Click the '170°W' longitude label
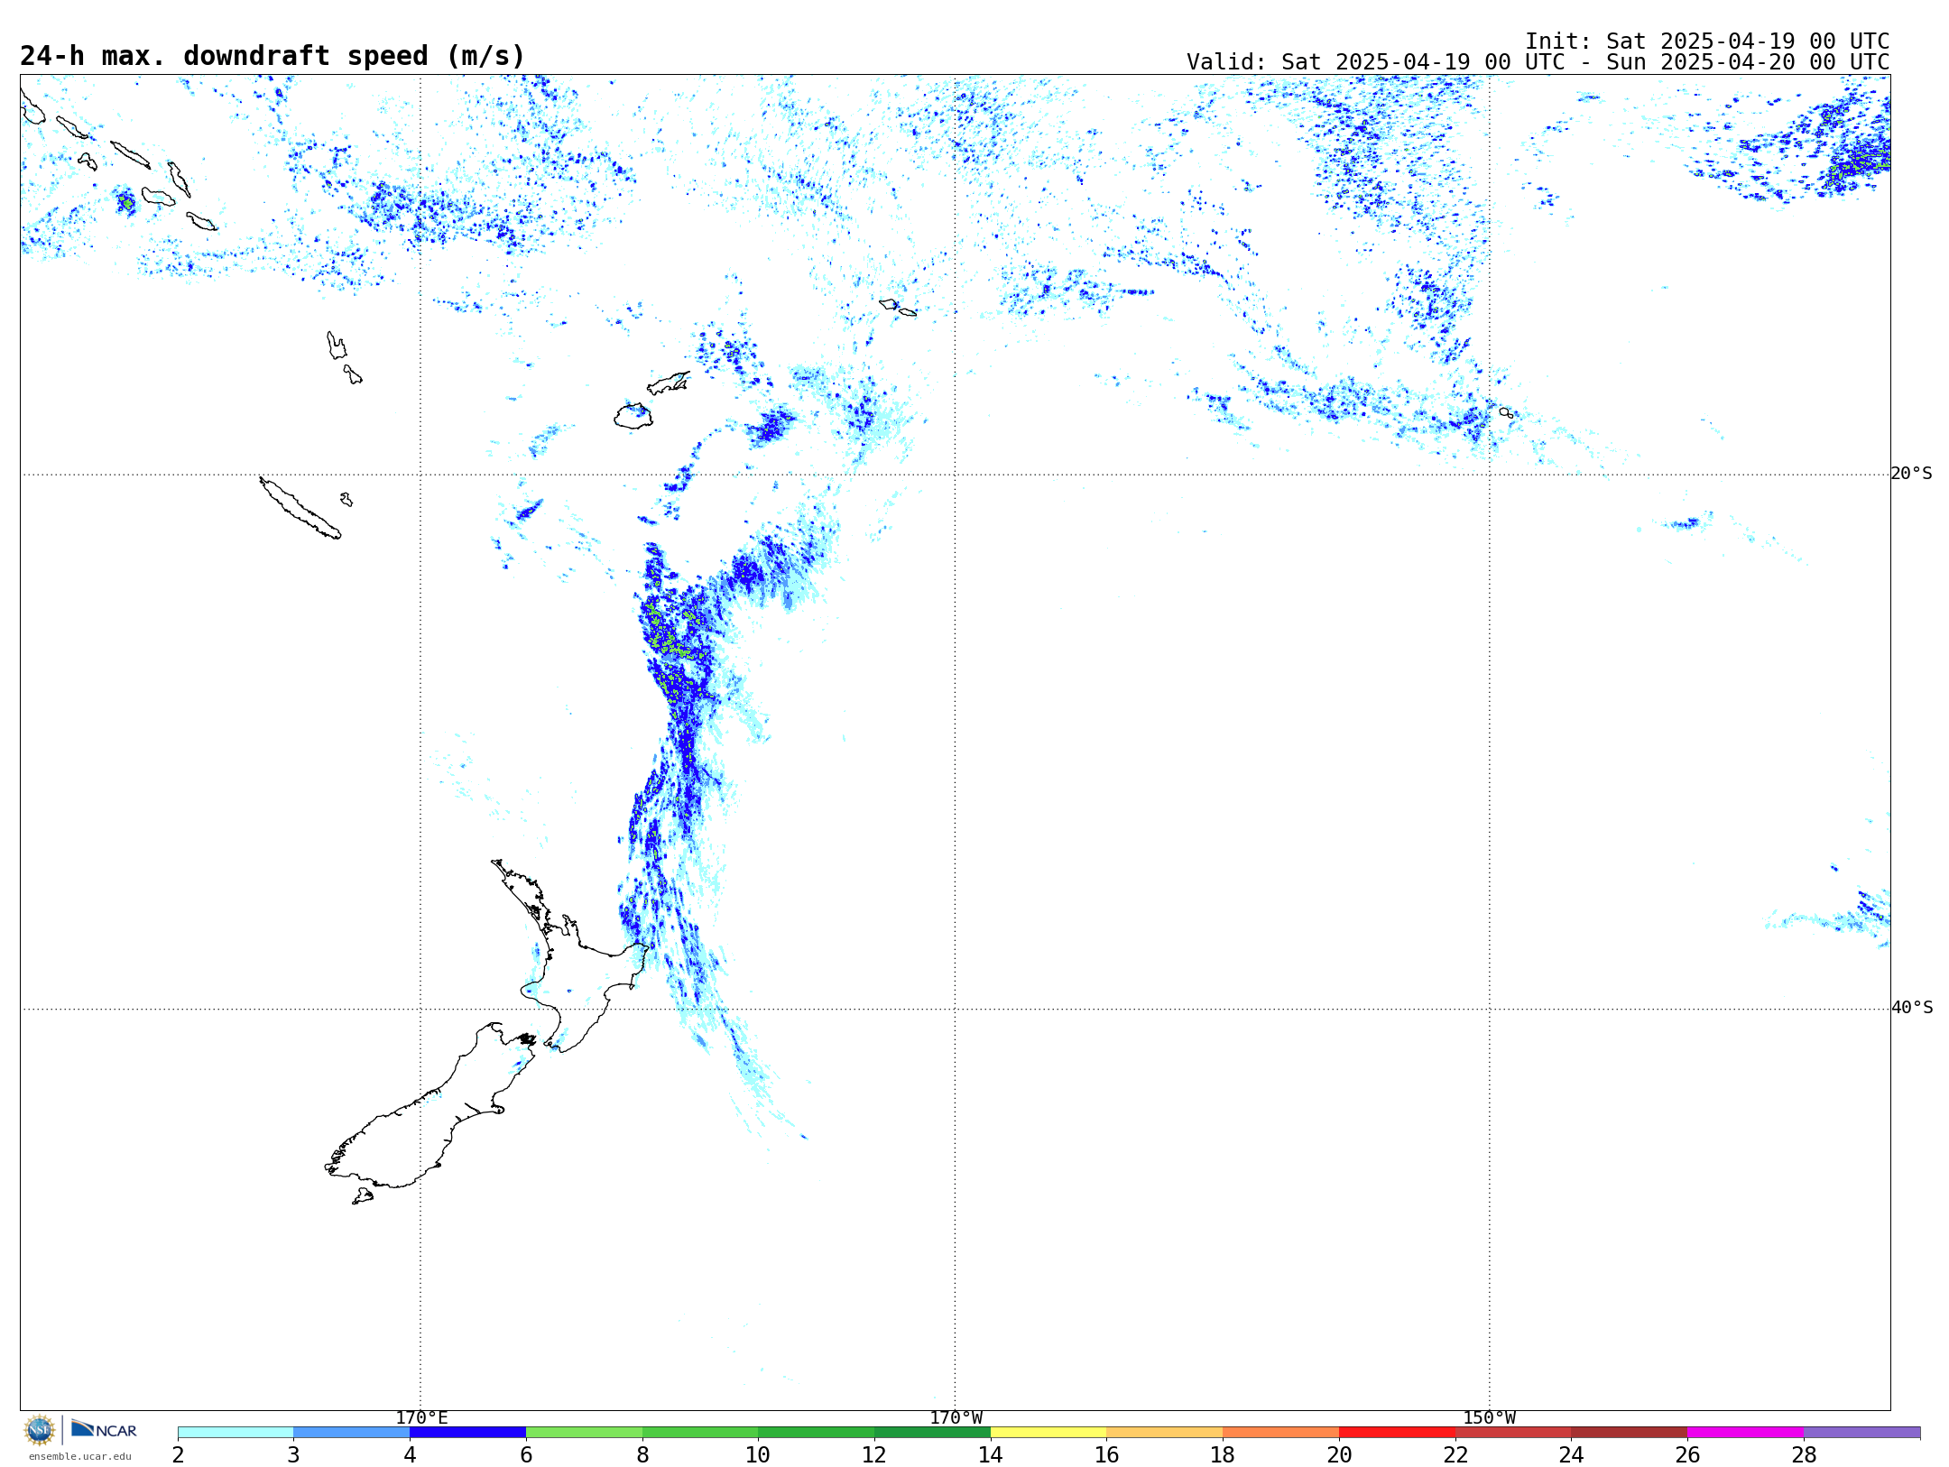The height and width of the screenshot is (1467, 1949). pos(956,1418)
